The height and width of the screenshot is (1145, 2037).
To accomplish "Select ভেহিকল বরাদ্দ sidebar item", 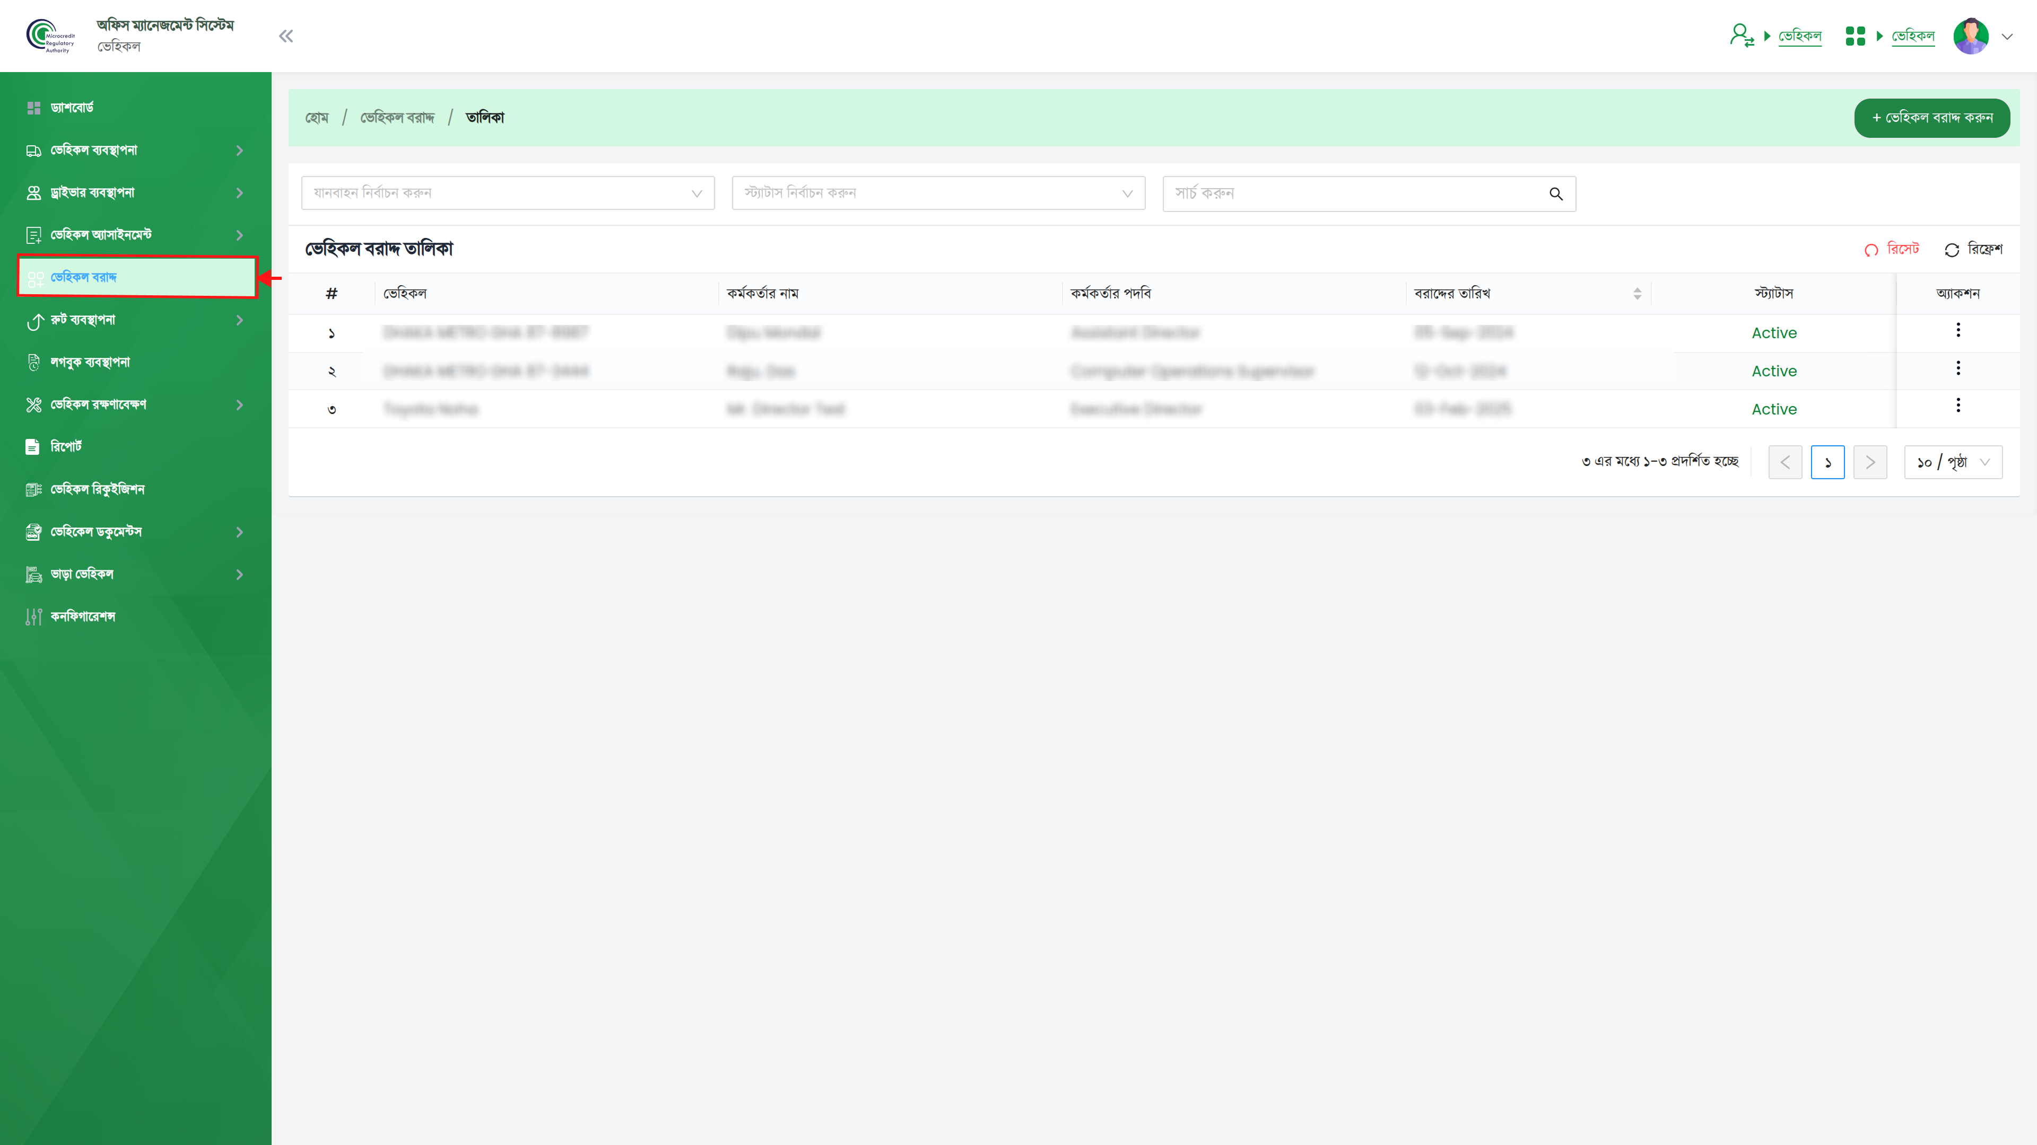I will point(137,277).
